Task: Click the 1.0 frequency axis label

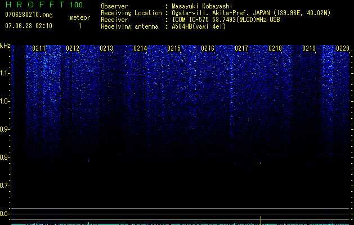Action: [5, 101]
